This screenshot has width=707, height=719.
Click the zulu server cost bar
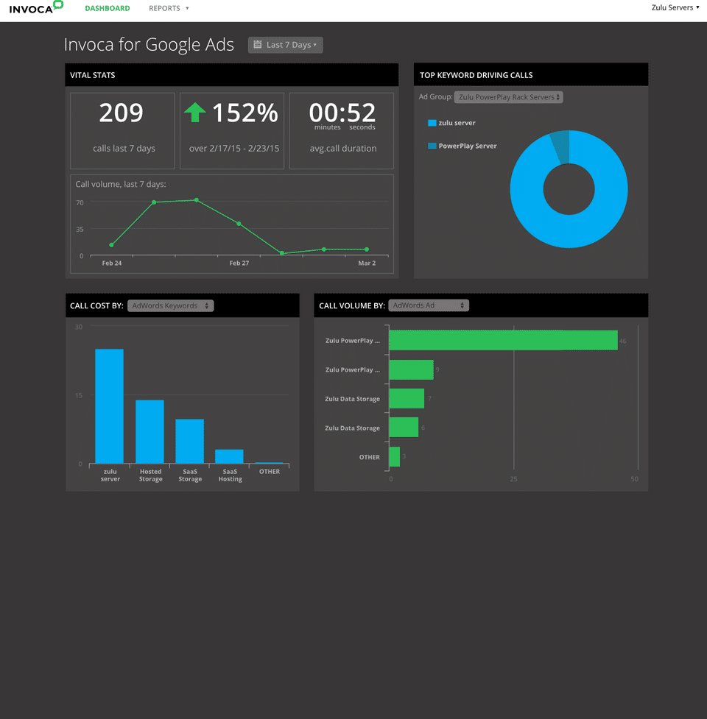point(109,406)
